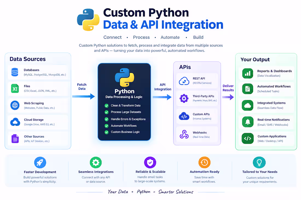Click the Seamless Integrations gear icon
This screenshot has width=301, height=200.
pos(96,163)
